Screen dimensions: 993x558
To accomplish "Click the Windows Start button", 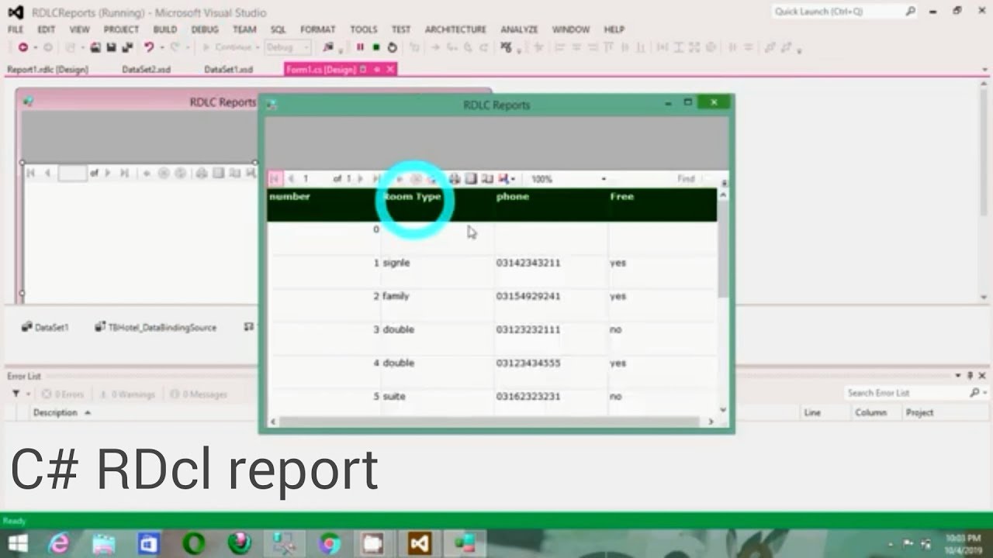I will (x=17, y=544).
